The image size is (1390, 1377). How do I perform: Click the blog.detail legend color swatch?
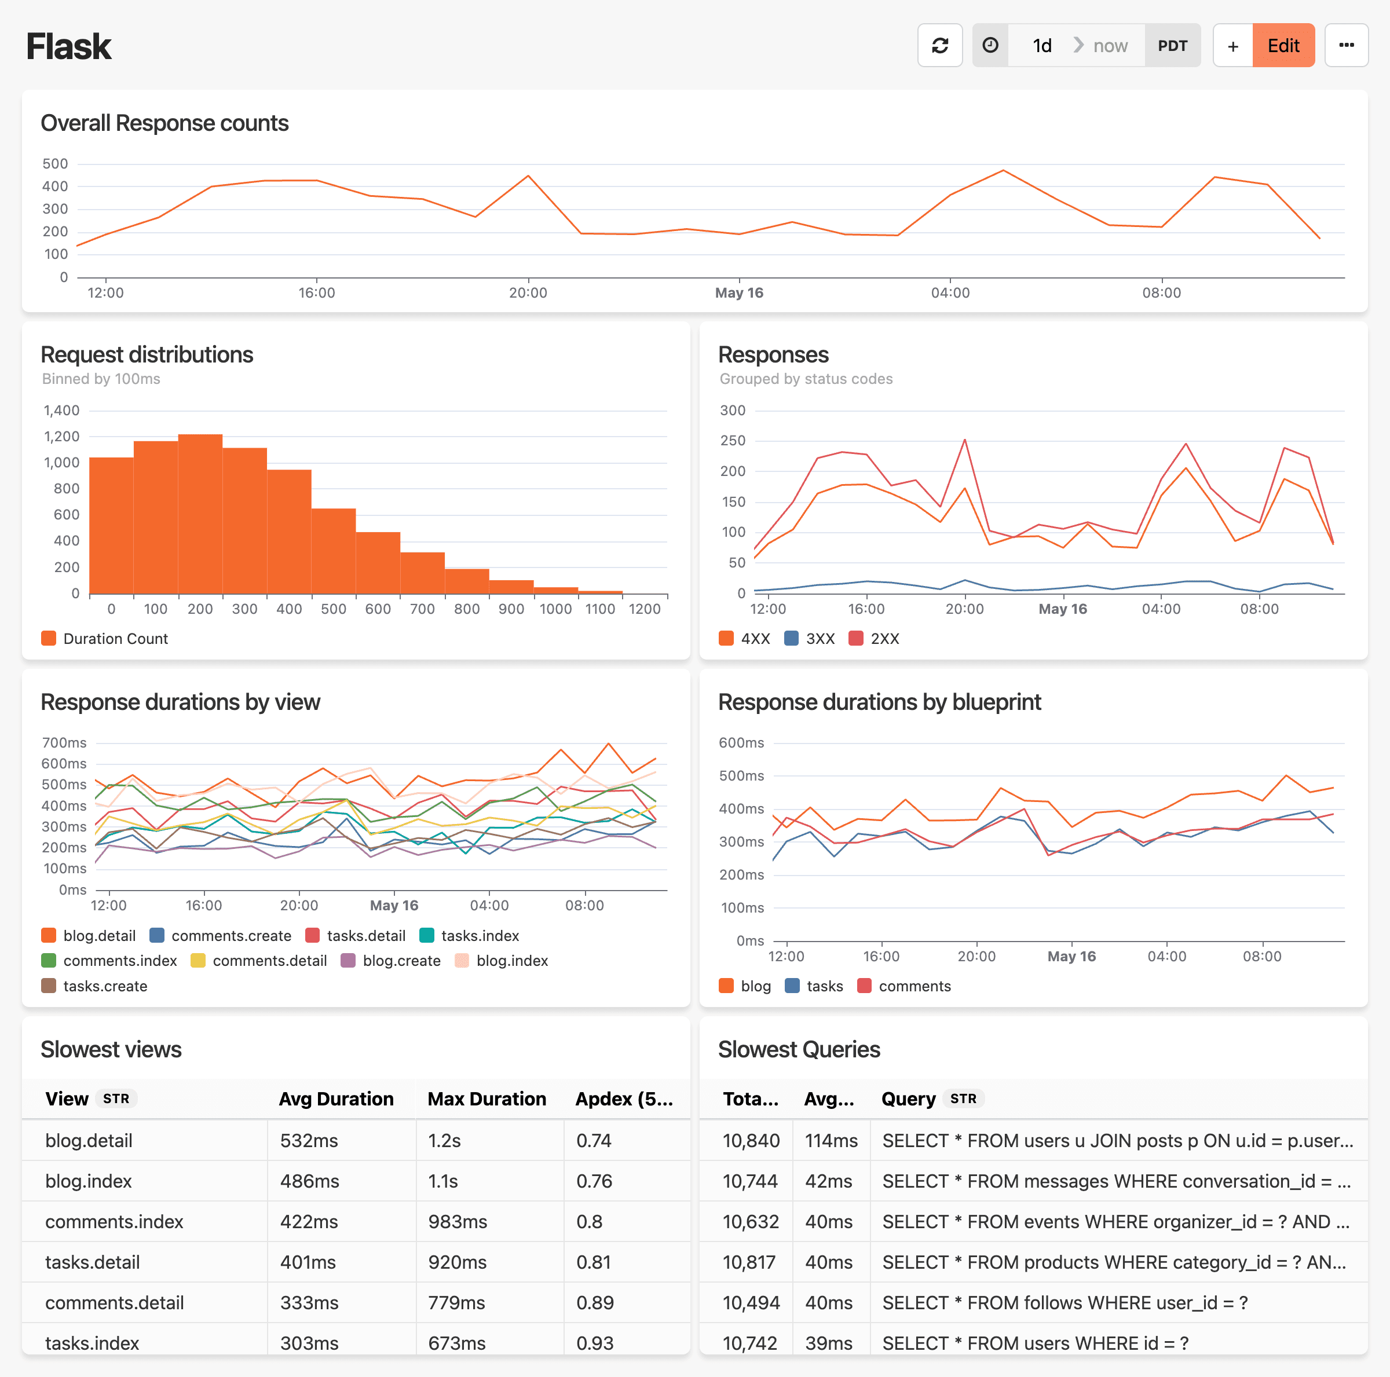point(49,935)
